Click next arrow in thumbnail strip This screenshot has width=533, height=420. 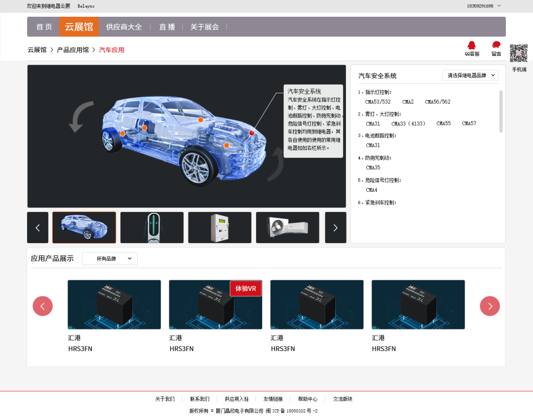point(336,227)
